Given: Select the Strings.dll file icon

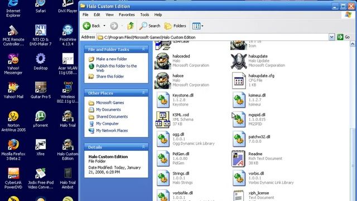Looking at the screenshot, I should (163, 178).
